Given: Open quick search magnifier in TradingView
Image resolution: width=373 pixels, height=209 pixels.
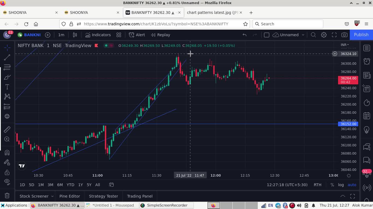Looking at the screenshot, I should [x=313, y=35].
